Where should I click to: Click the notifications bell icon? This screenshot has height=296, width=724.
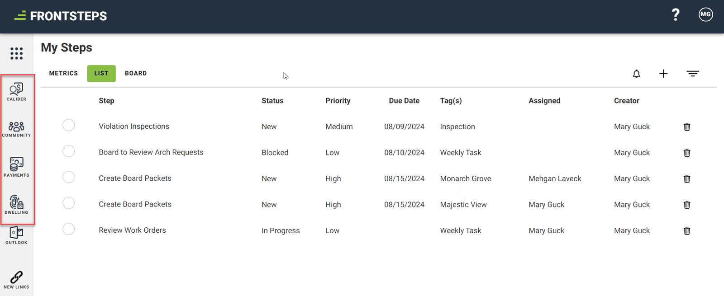click(636, 74)
